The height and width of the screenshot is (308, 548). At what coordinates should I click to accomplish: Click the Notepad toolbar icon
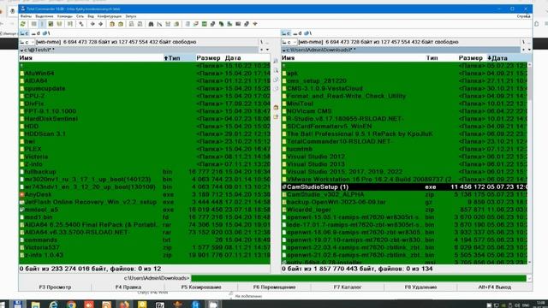click(x=188, y=24)
